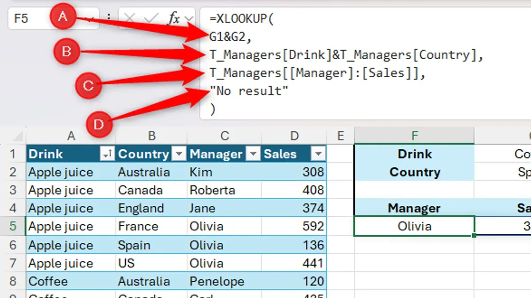Click the sales value 408
Screen dimensions: 531x298
tap(294, 190)
